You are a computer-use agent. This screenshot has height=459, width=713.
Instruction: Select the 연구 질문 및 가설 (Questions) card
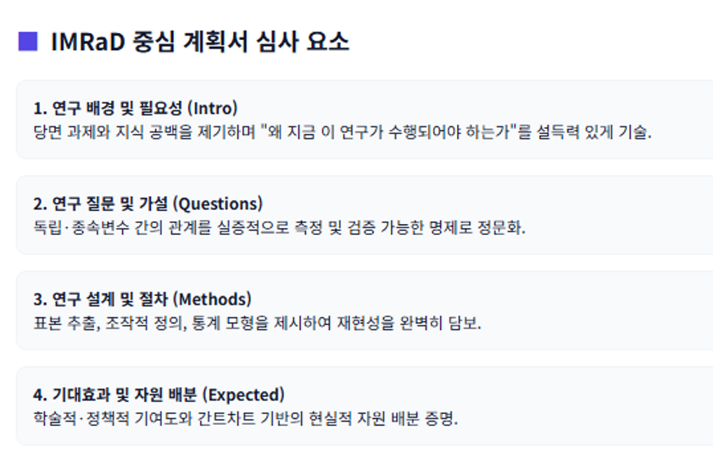365,216
